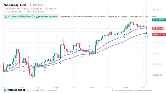Click the Telegram logo icon at the bottom
Image resolution: width=166 pixels, height=93 pixels.
coord(5,90)
